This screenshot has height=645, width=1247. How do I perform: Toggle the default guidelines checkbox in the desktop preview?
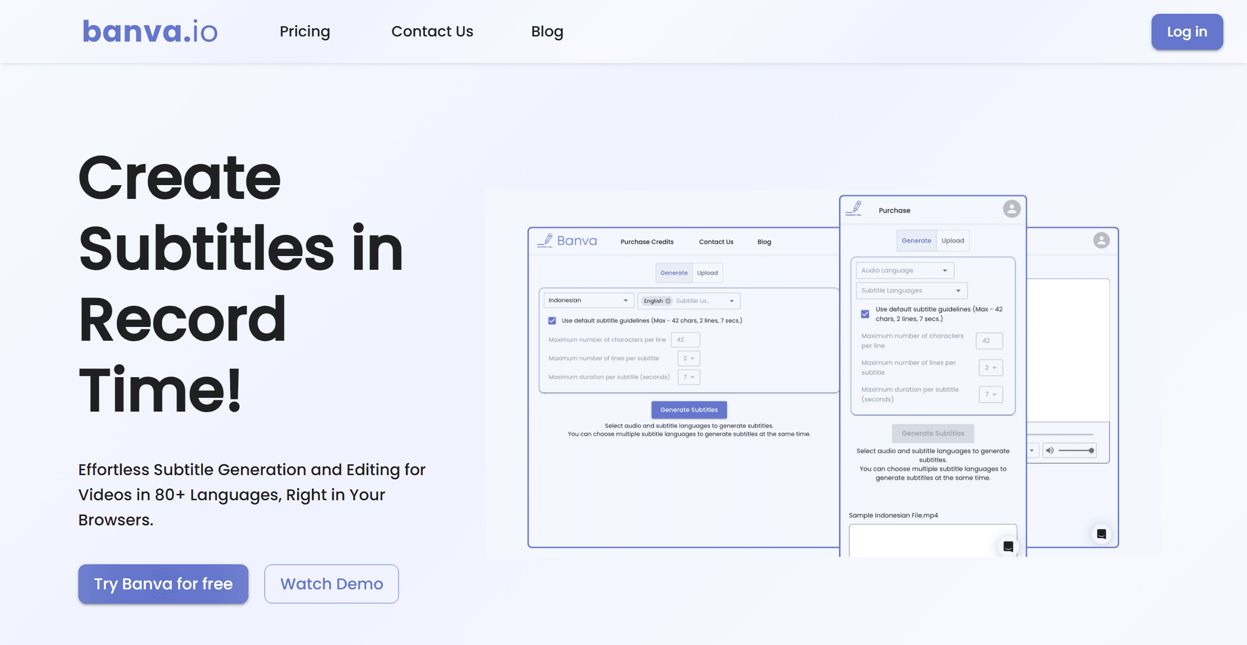click(552, 321)
